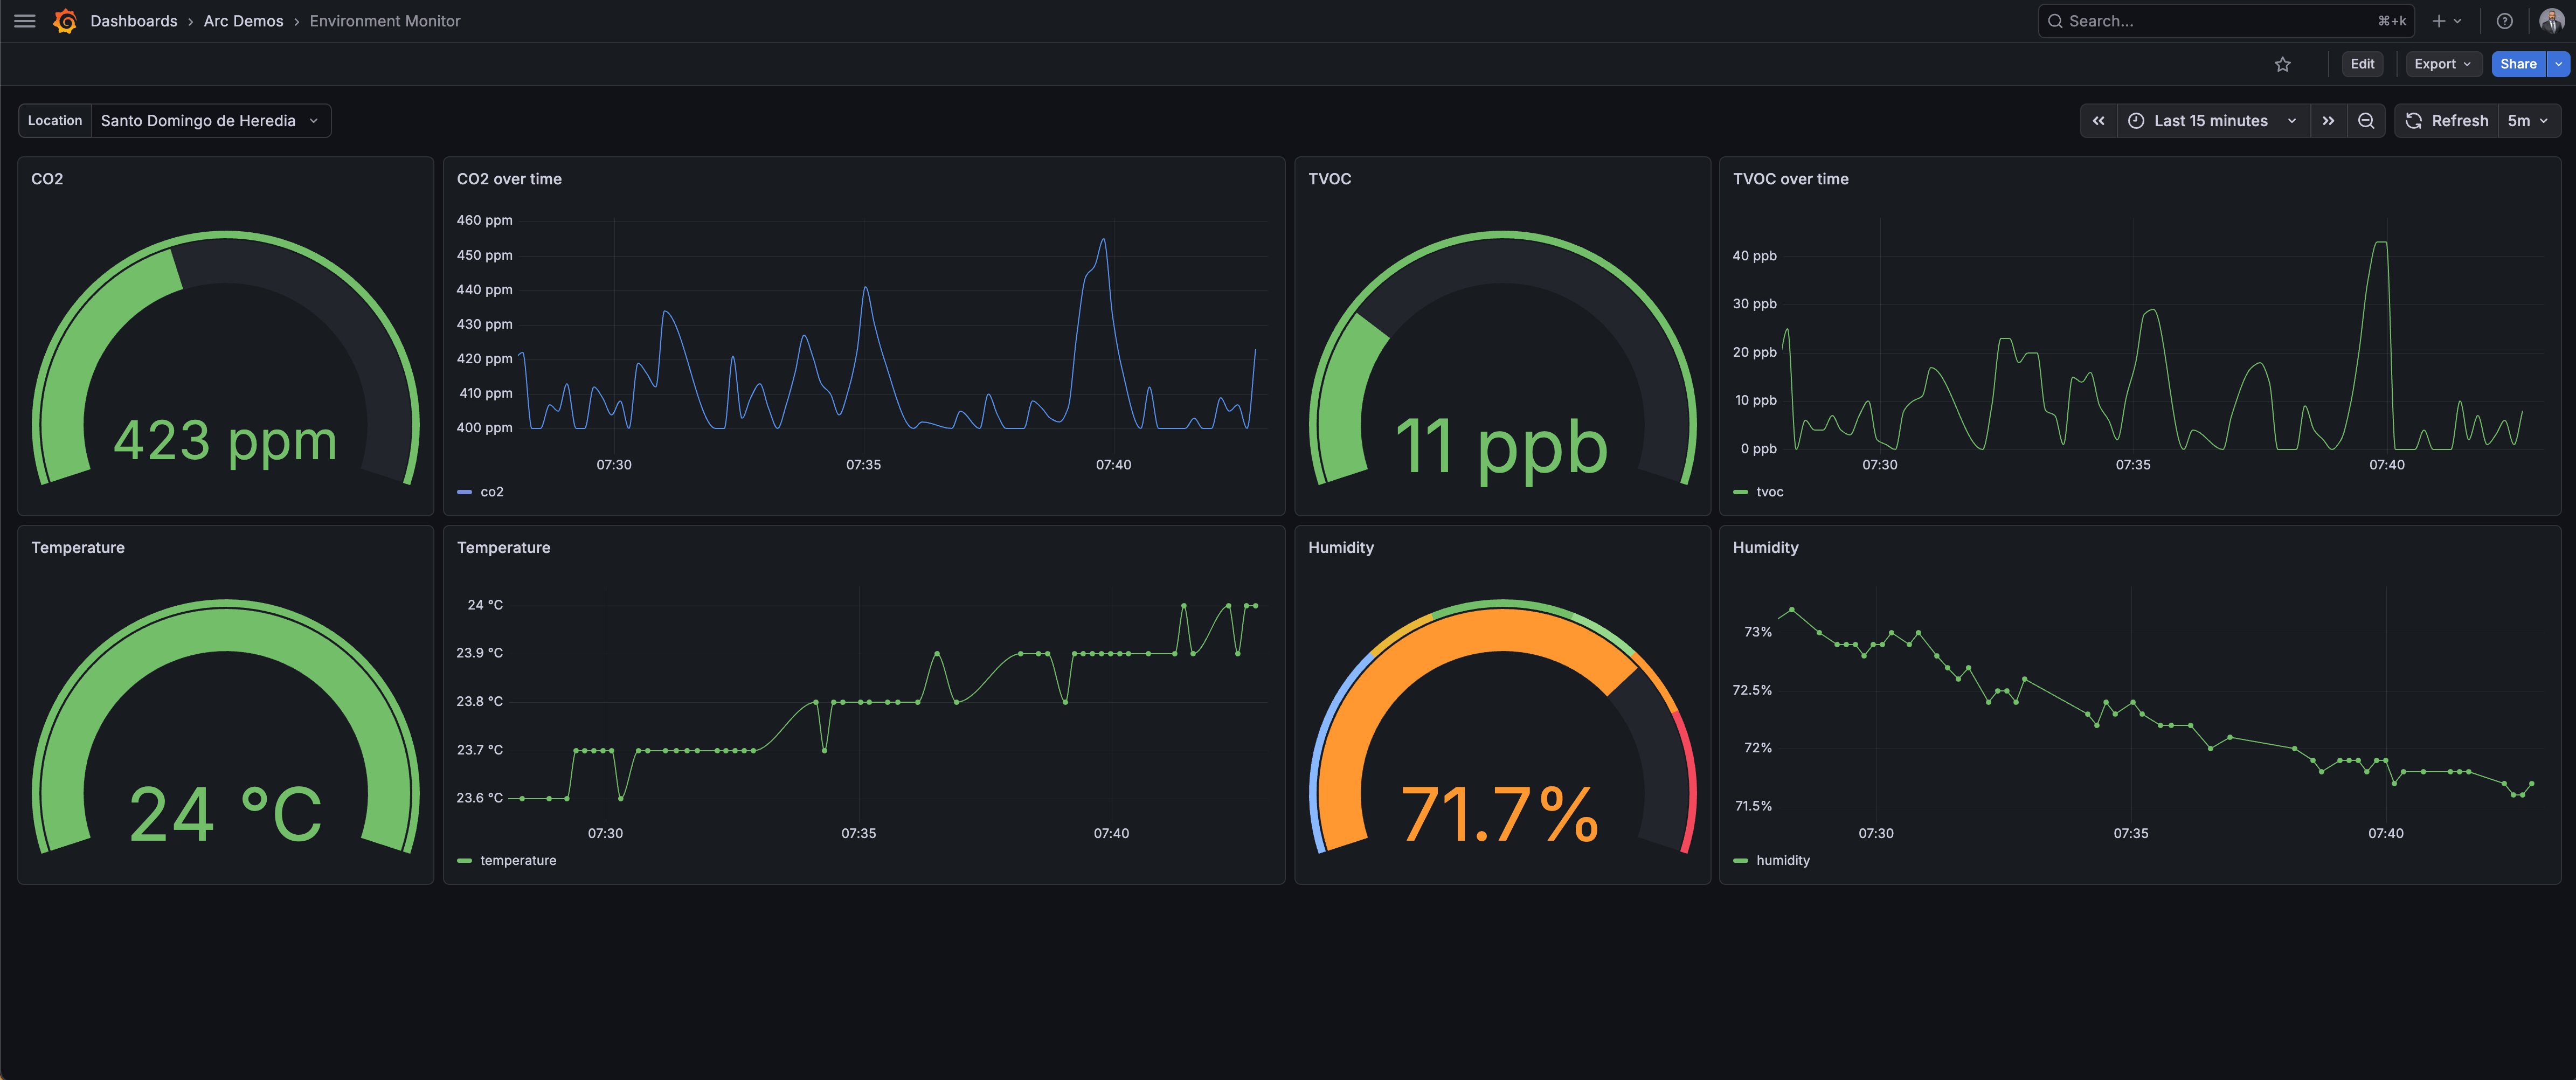
Task: Zoom out the time range
Action: tap(2366, 121)
